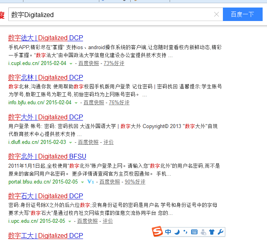Open the 数字工大 | Digitalized DCP result
The image size is (267, 241).
point(45,235)
